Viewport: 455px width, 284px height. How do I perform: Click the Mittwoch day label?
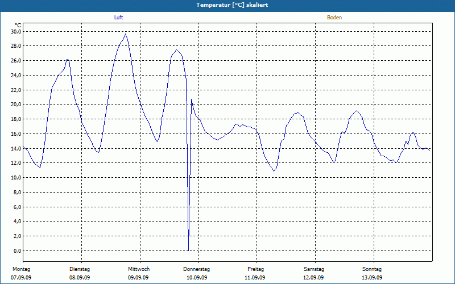point(139,269)
